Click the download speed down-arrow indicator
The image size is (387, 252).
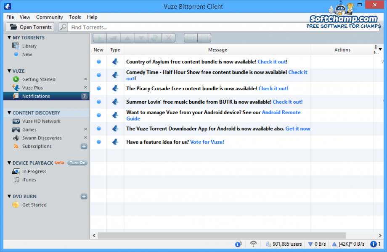pos(310,244)
